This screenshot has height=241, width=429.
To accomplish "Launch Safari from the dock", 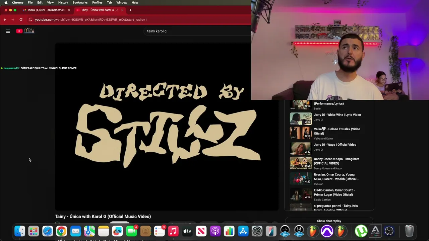I will [x=48, y=231].
